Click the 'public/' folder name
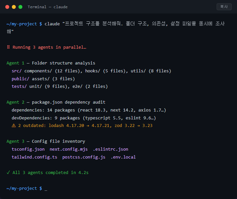The image size is (237, 199). click(x=20, y=79)
